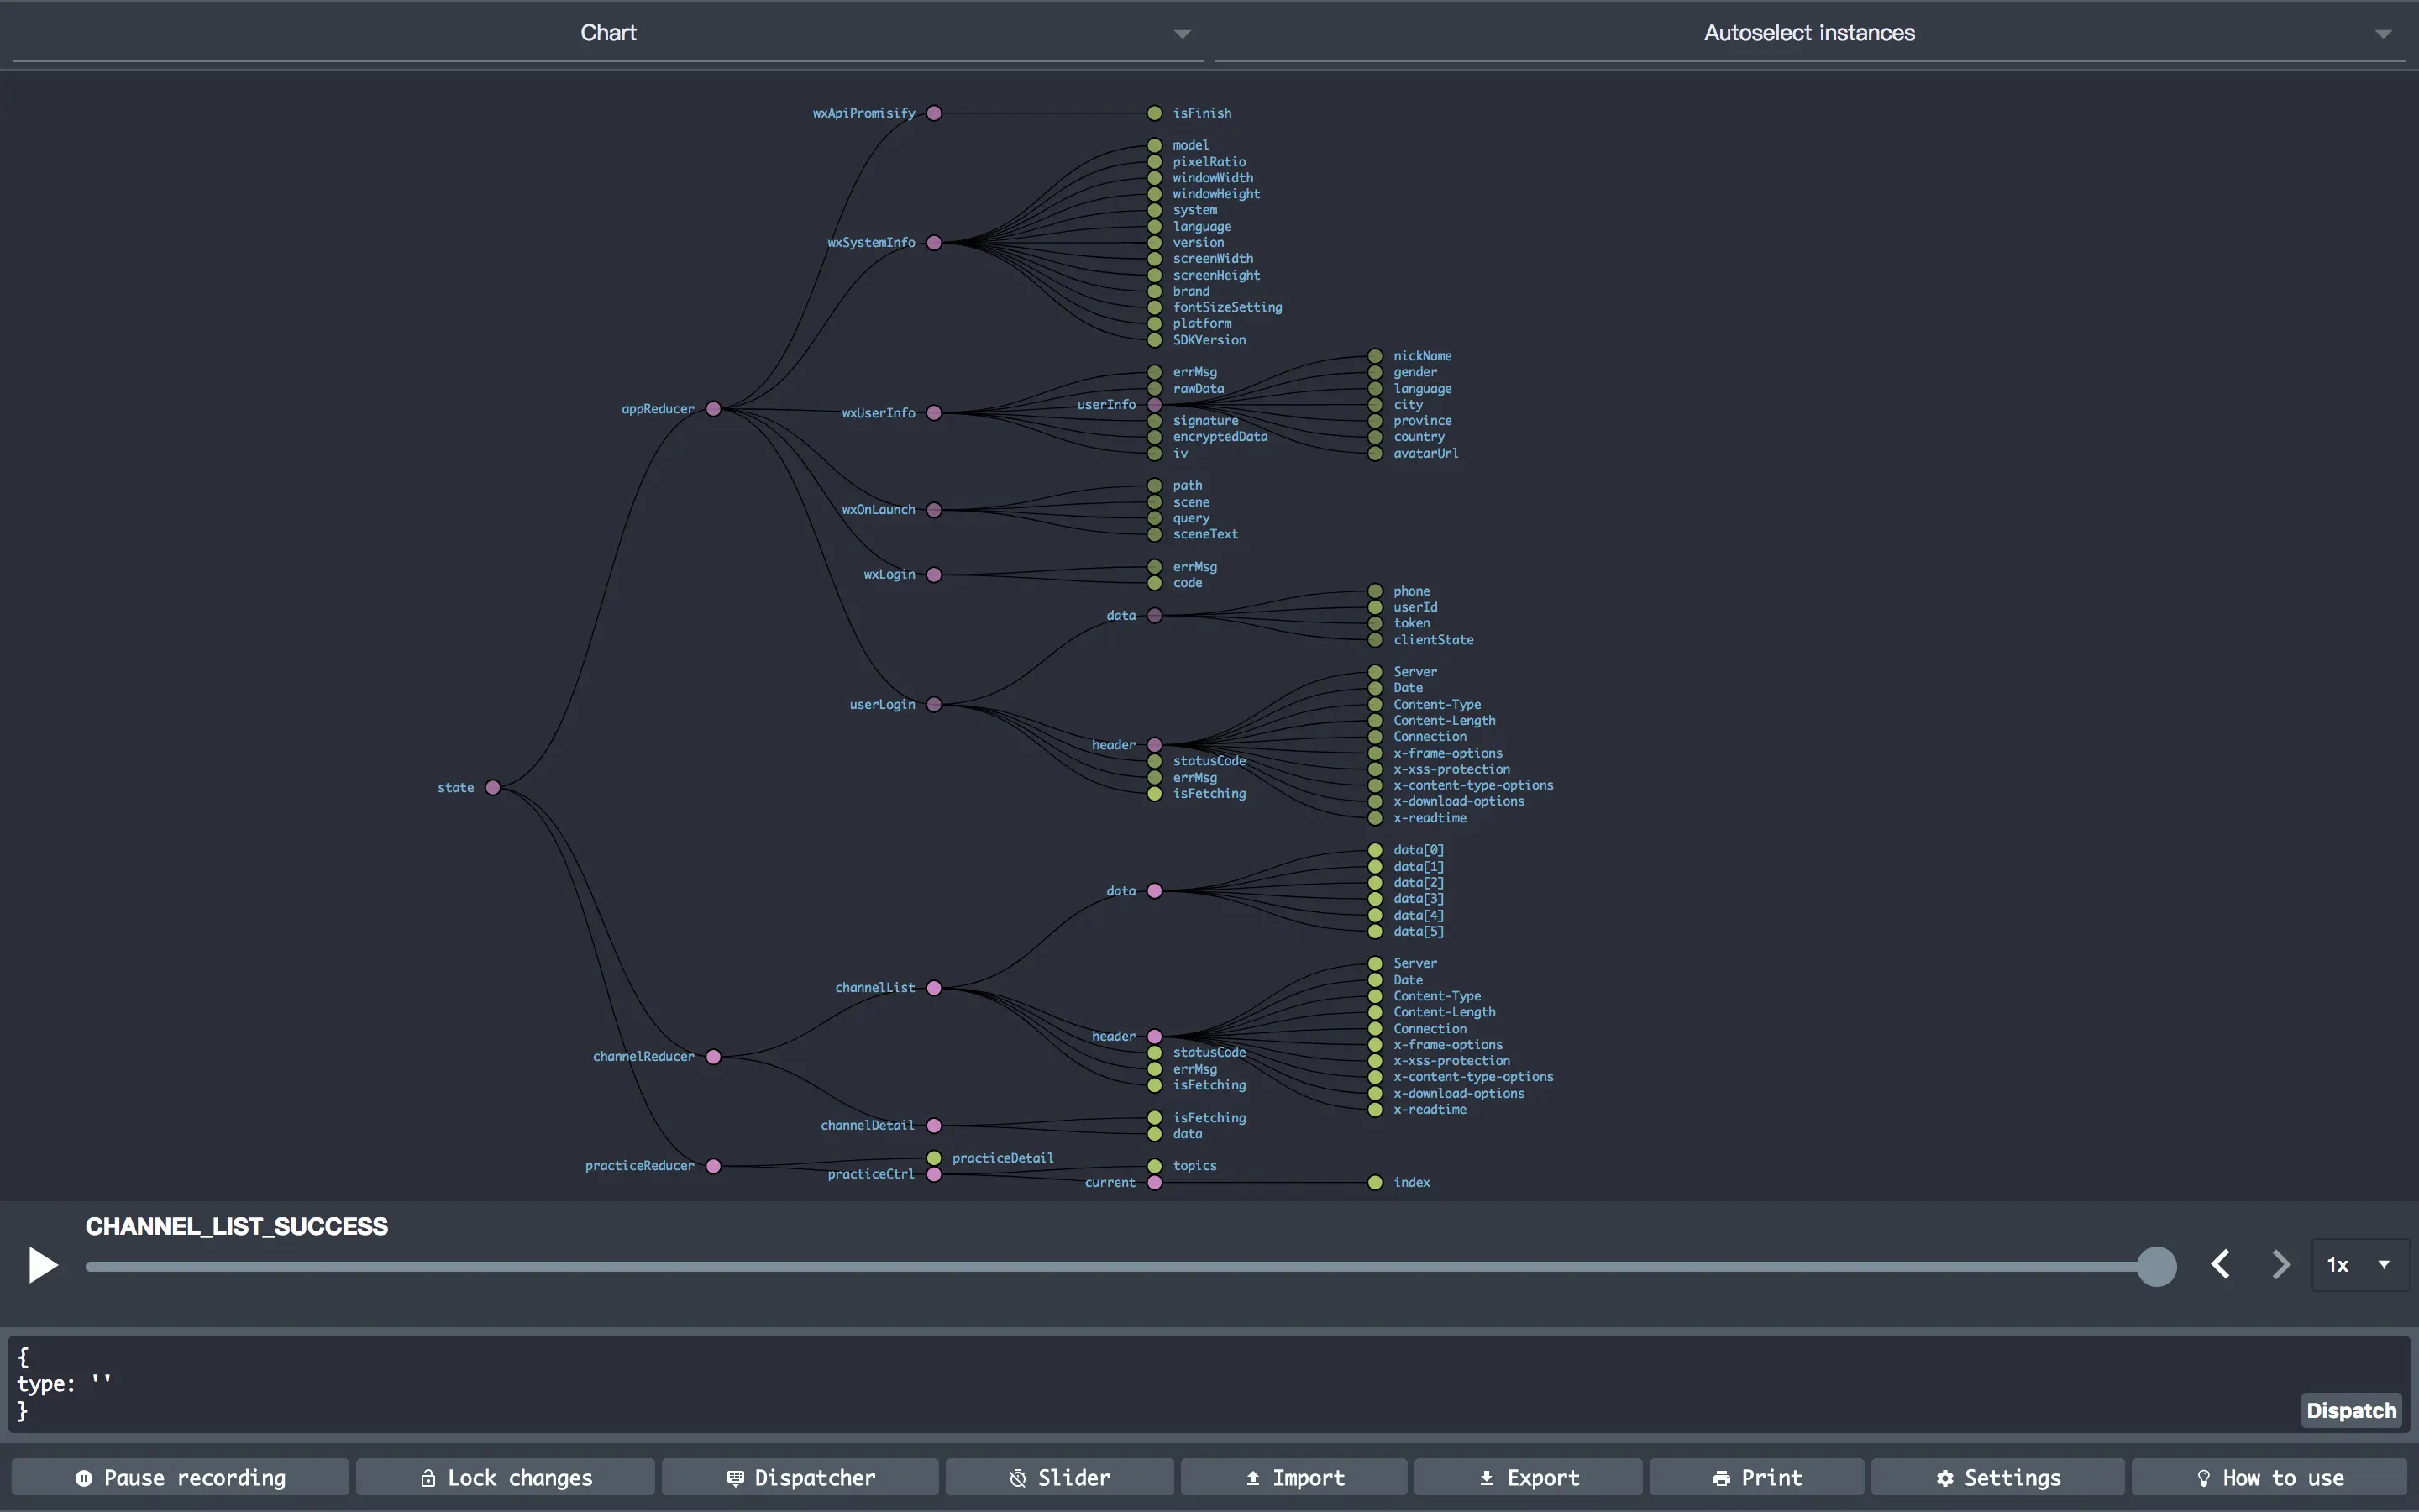Collapse the appReducer tree node
Image resolution: width=2419 pixels, height=1512 pixels.
coord(714,409)
